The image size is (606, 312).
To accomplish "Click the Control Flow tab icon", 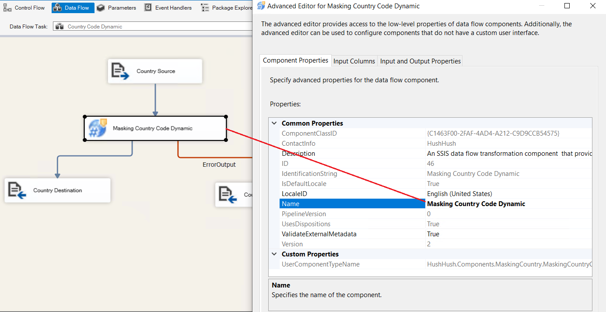I will [7, 7].
